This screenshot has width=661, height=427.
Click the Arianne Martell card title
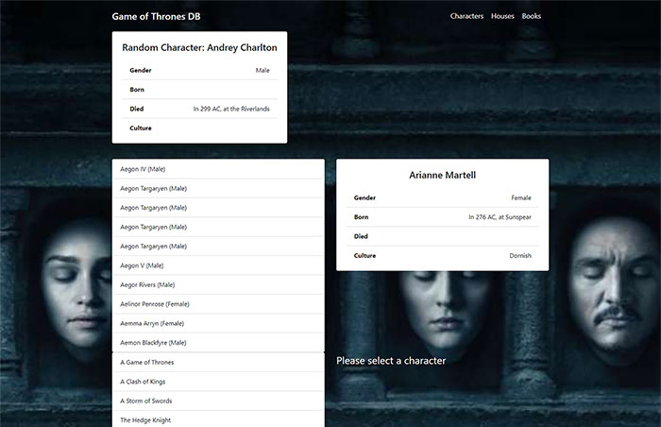point(442,175)
